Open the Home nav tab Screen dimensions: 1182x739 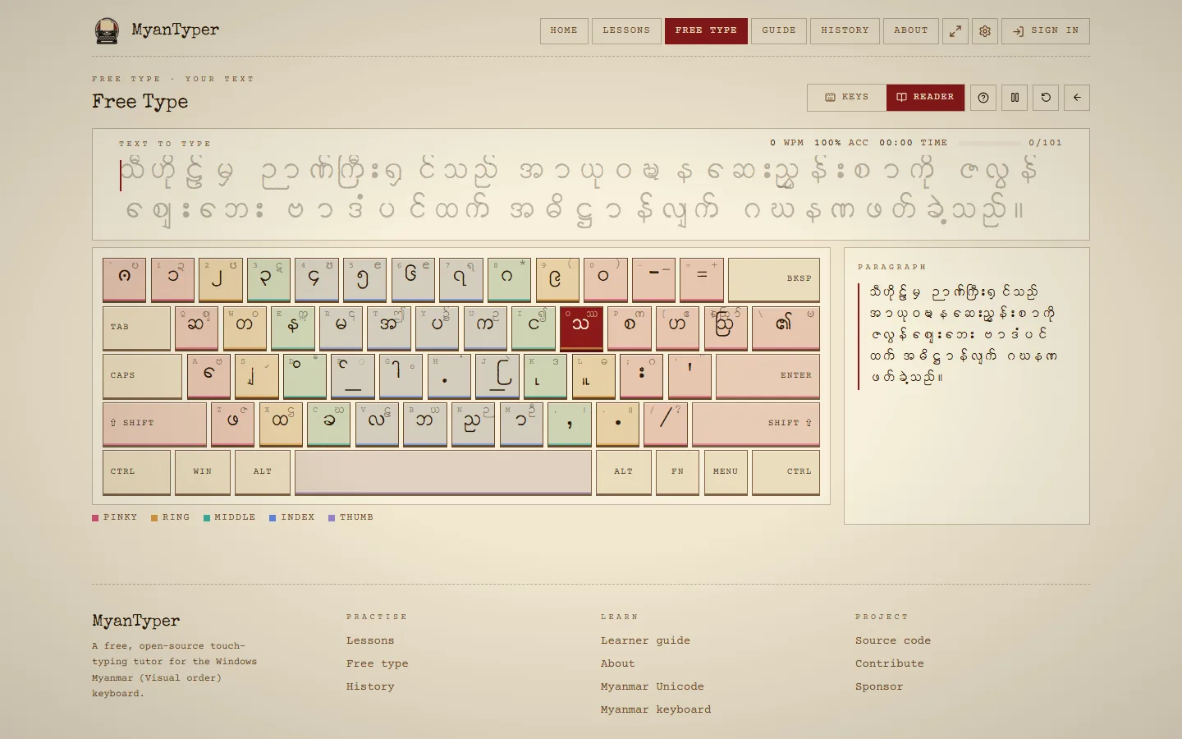click(x=564, y=31)
